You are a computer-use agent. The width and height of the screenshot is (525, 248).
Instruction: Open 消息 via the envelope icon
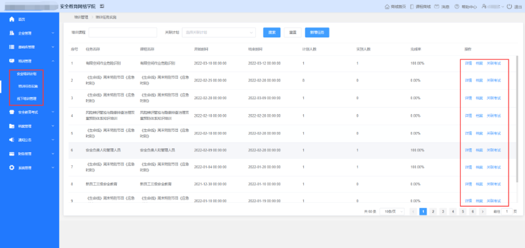(436, 7)
